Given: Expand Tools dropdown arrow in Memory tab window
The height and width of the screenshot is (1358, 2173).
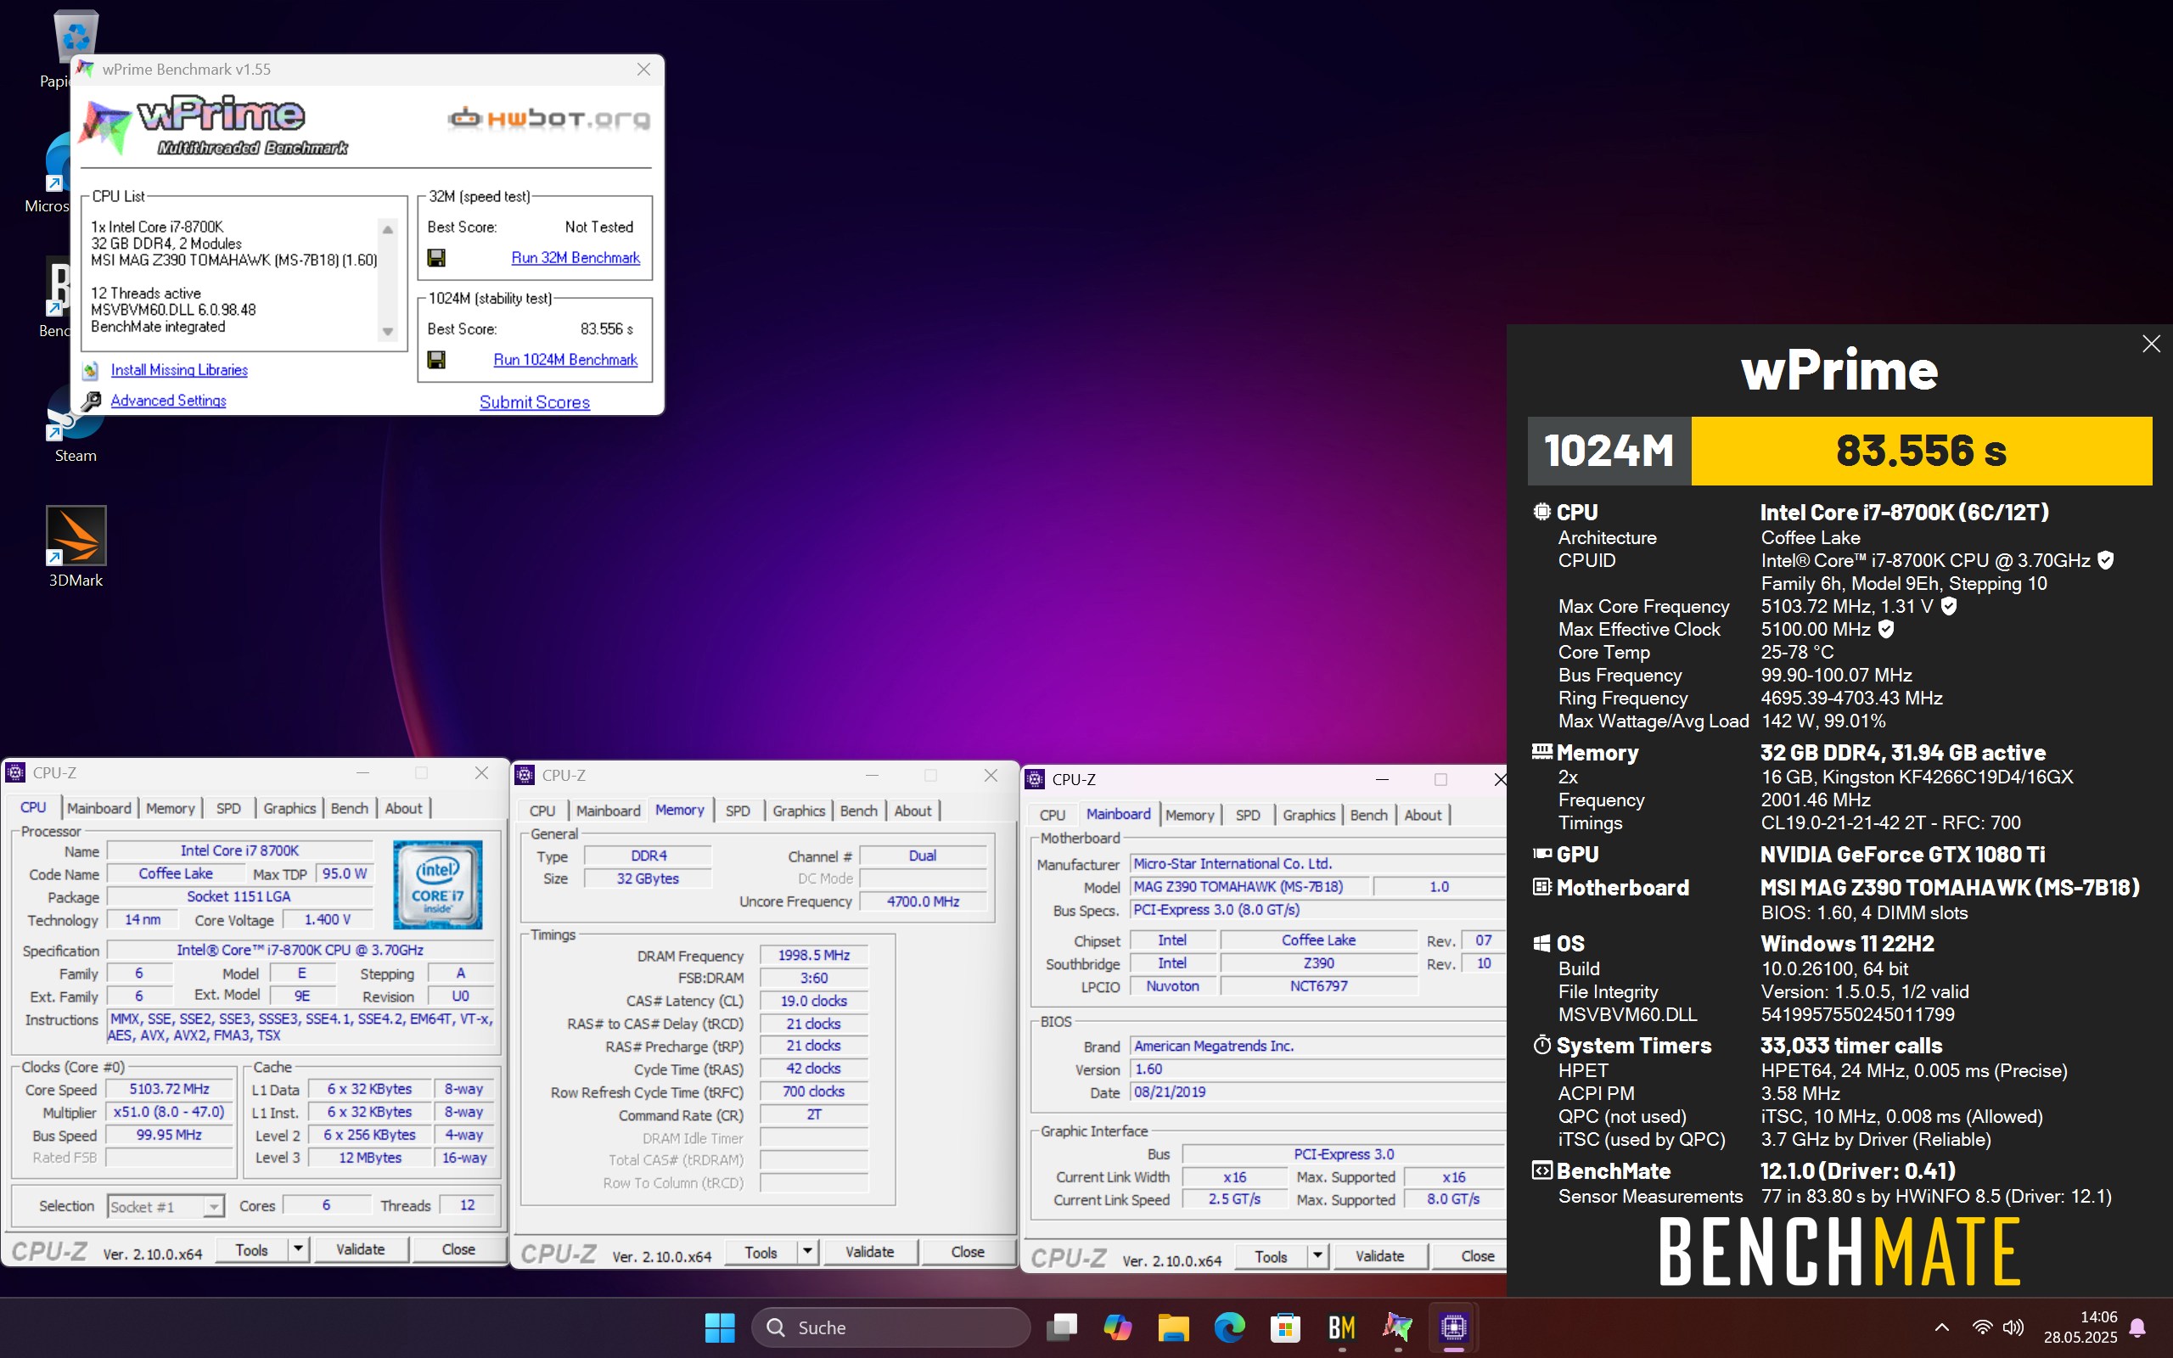Looking at the screenshot, I should coord(807,1252).
